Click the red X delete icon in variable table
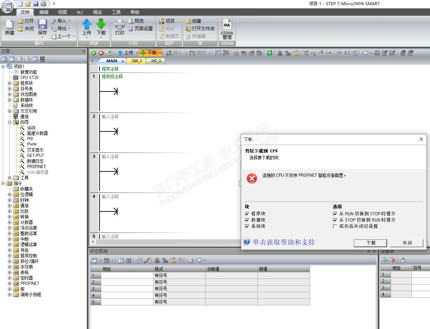The height and width of the screenshot is (329, 430). [392, 260]
